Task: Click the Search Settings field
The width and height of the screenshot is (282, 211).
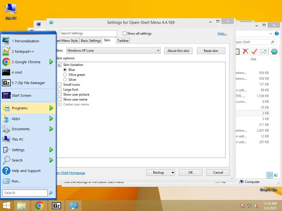Action: 88,33
